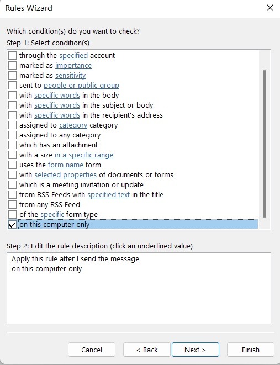Click the Finish button
Image resolution: width=280 pixels, height=365 pixels.
coord(250,350)
